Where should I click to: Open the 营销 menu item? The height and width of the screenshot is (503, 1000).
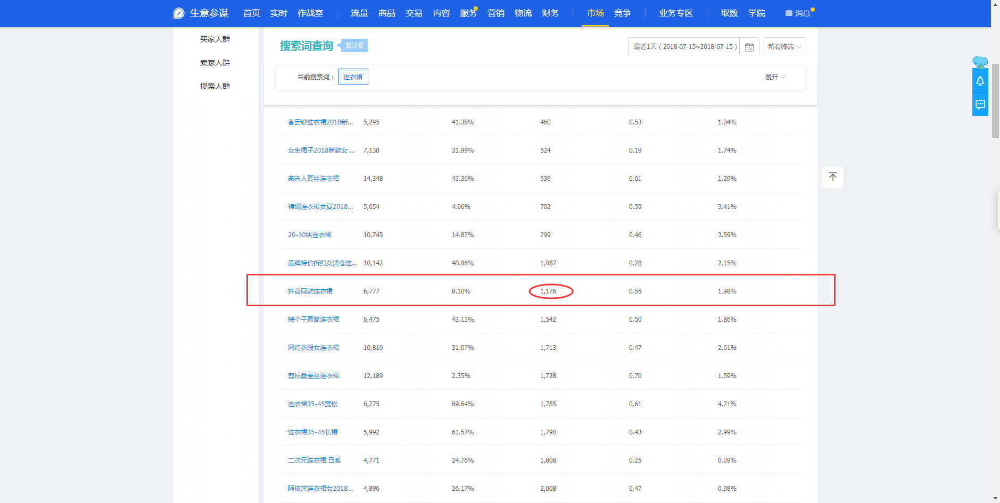tap(496, 13)
